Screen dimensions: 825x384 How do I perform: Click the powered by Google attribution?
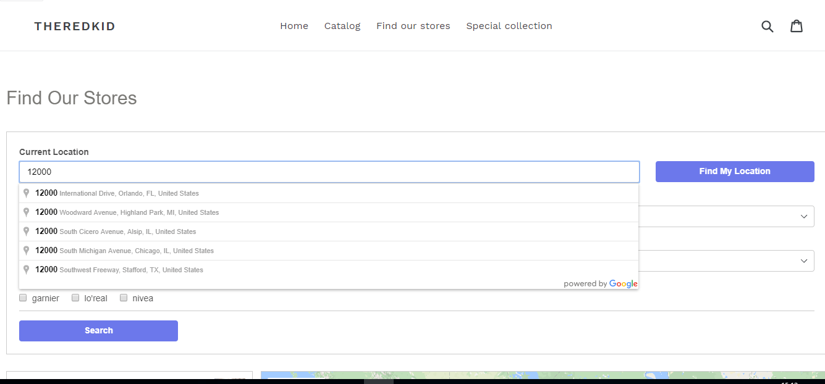601,284
